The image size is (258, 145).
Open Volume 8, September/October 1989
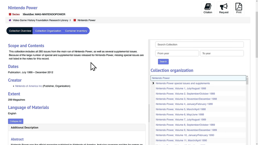click(185, 125)
